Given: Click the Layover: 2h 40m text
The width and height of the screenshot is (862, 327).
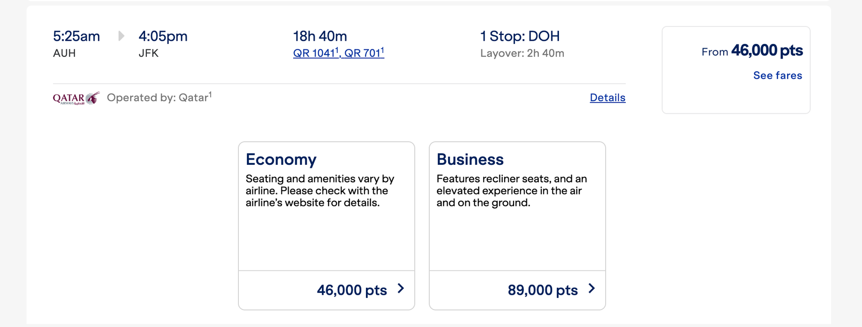Looking at the screenshot, I should click(522, 53).
